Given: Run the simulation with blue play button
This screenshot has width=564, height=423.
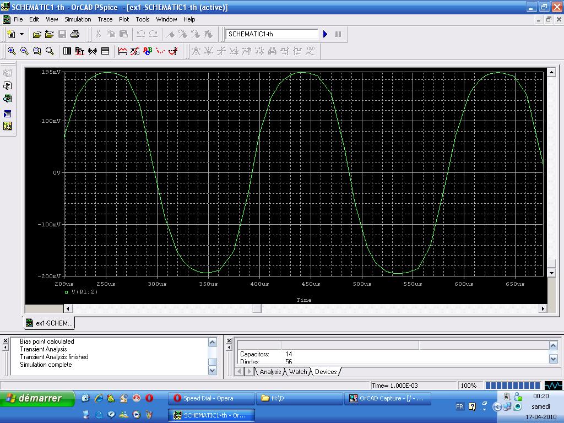Looking at the screenshot, I should coord(325,34).
